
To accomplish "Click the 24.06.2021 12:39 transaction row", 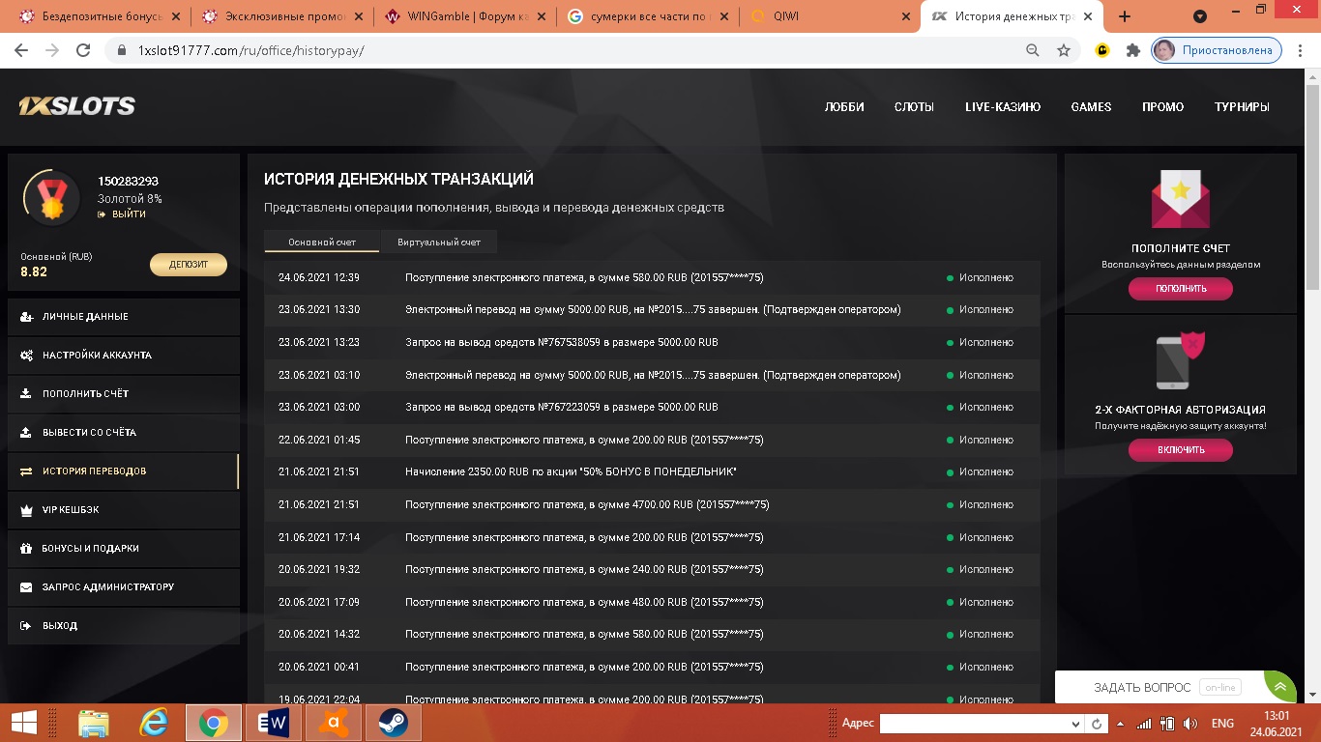I will coord(652,277).
